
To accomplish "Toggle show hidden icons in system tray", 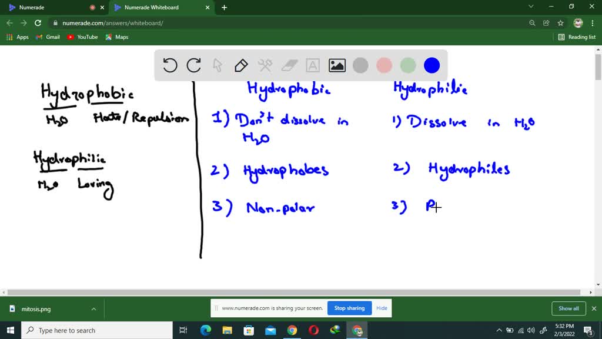I will click(499, 330).
